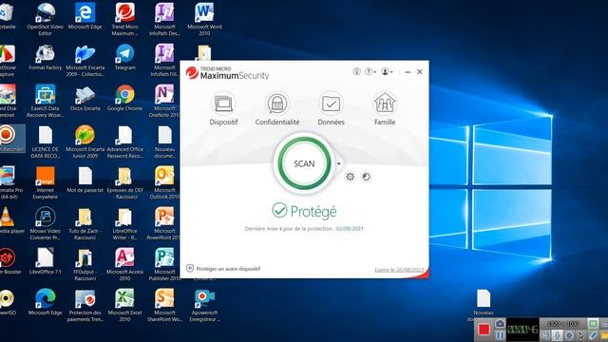This screenshot has width=608, height=342.
Task: Toggle system sound speaker in recorder toolbar
Action: (545, 335)
